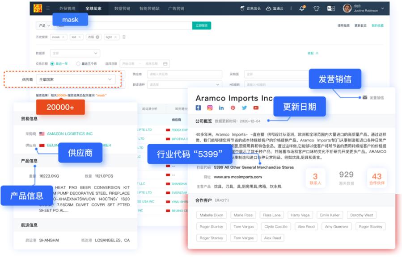
Task: Remove the "led" history tag
Action: (x=80, y=37)
